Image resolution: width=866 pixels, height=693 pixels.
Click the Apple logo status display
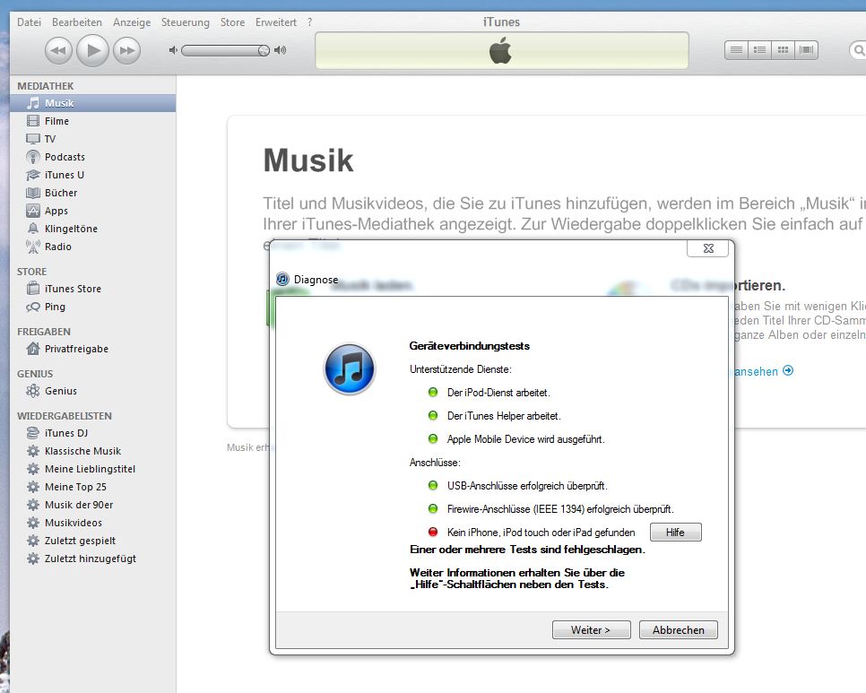coord(501,50)
